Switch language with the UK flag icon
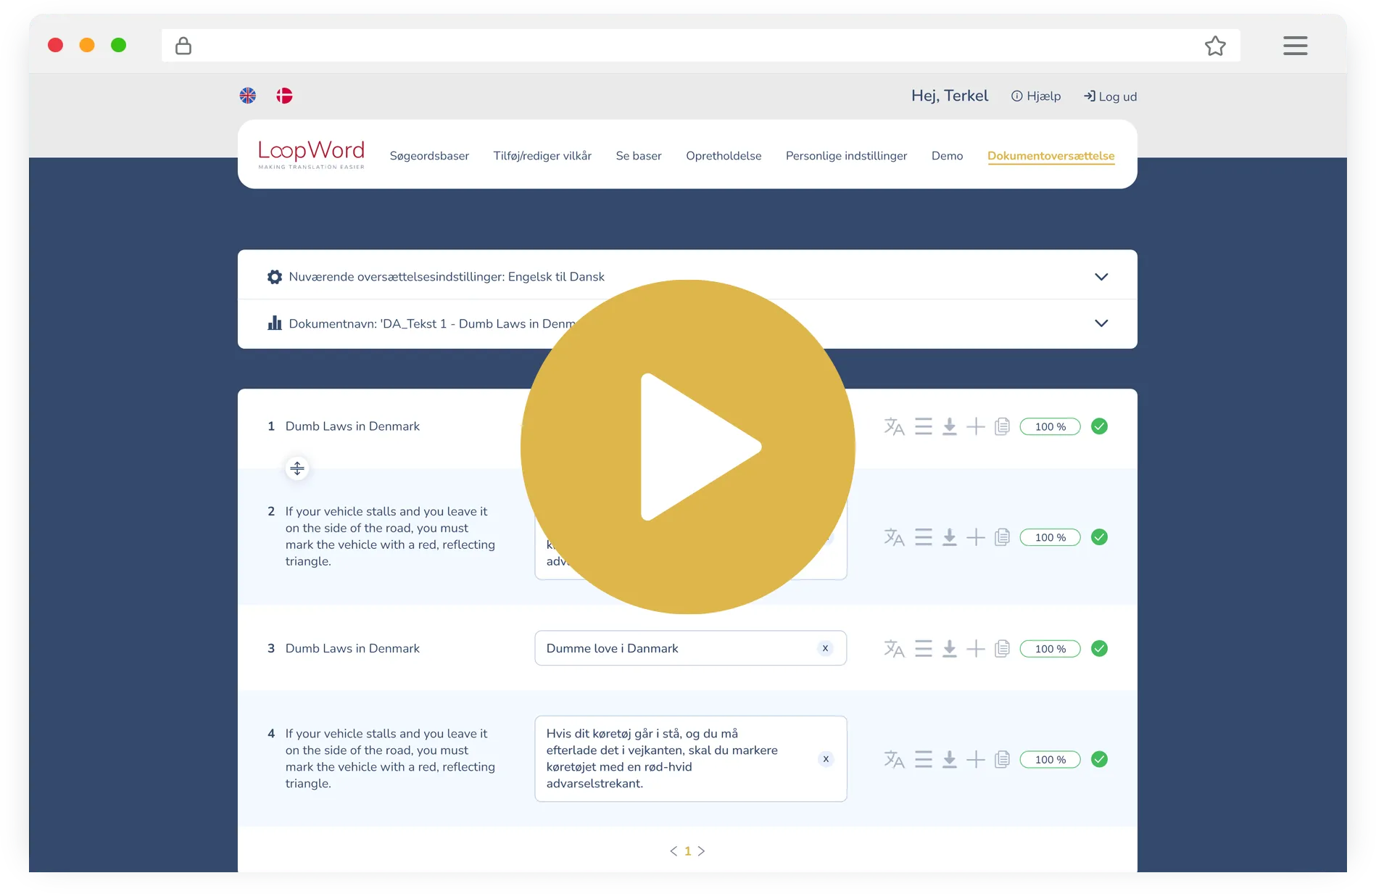 pos(248,96)
